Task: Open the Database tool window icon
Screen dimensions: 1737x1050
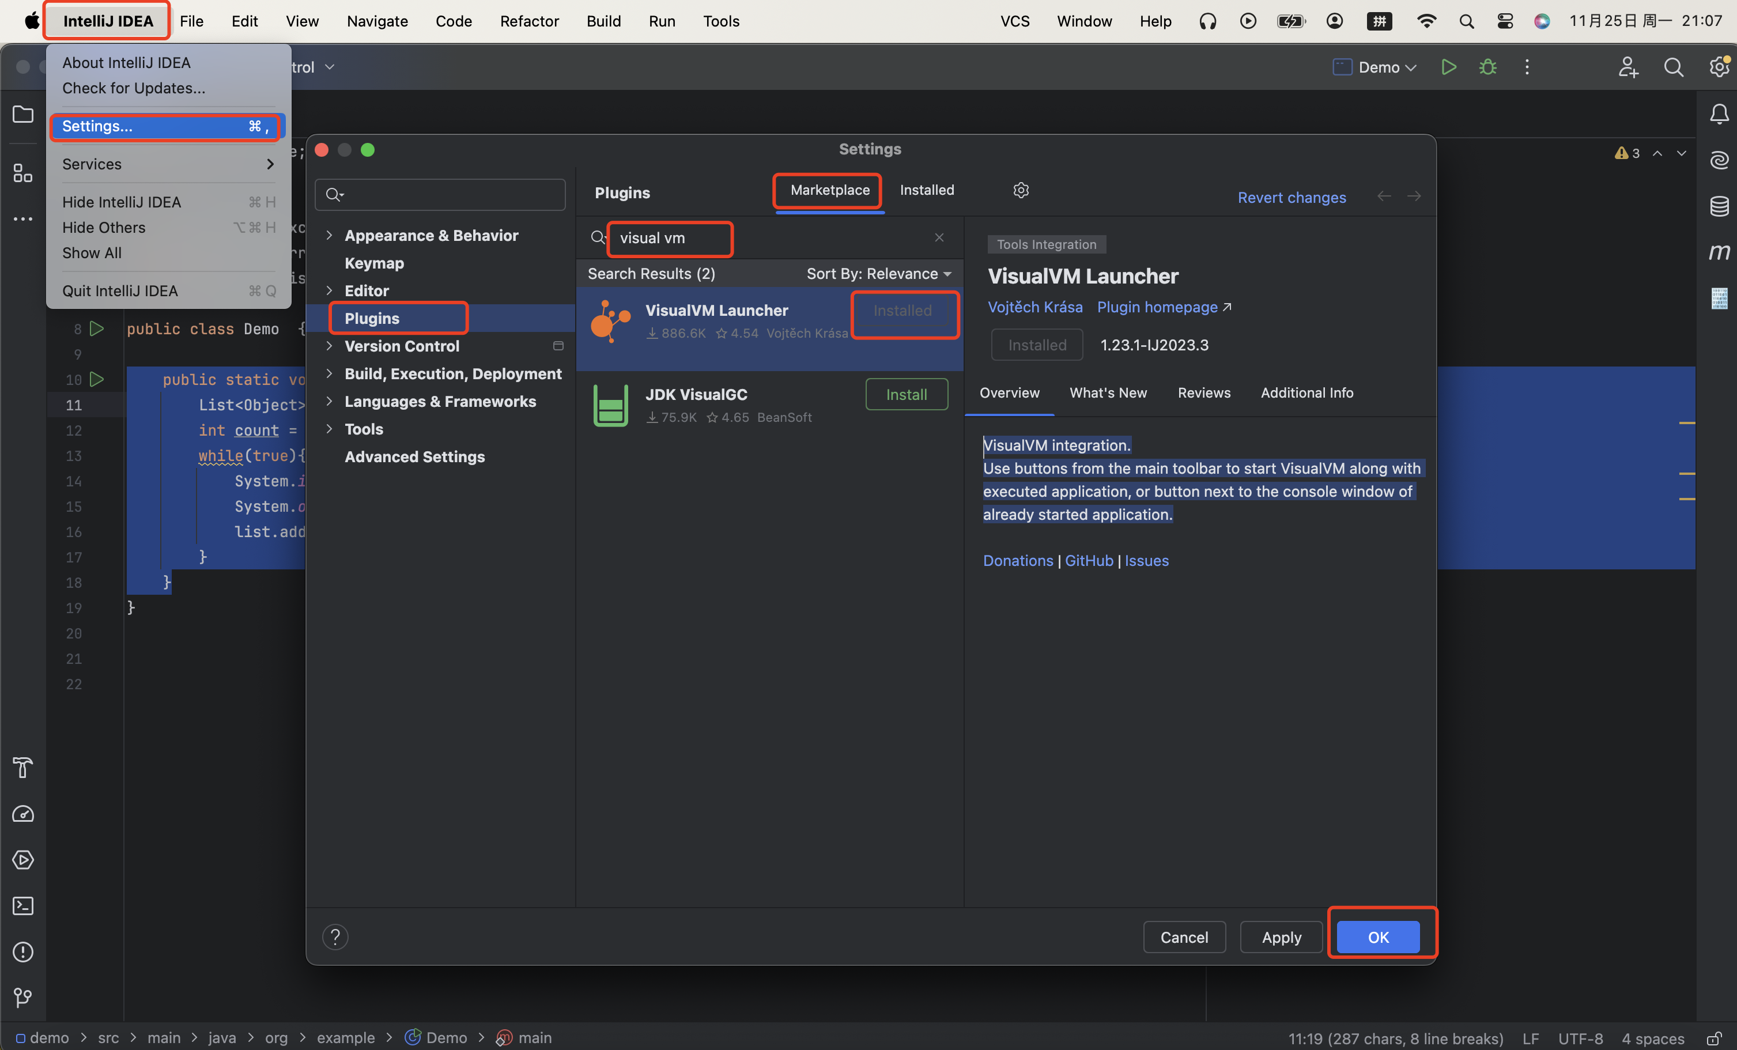Action: [1719, 206]
